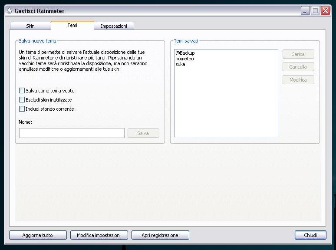Viewport: 336px width, 250px height.
Task: Select @Backup in saved themes list
Action: coord(185,53)
